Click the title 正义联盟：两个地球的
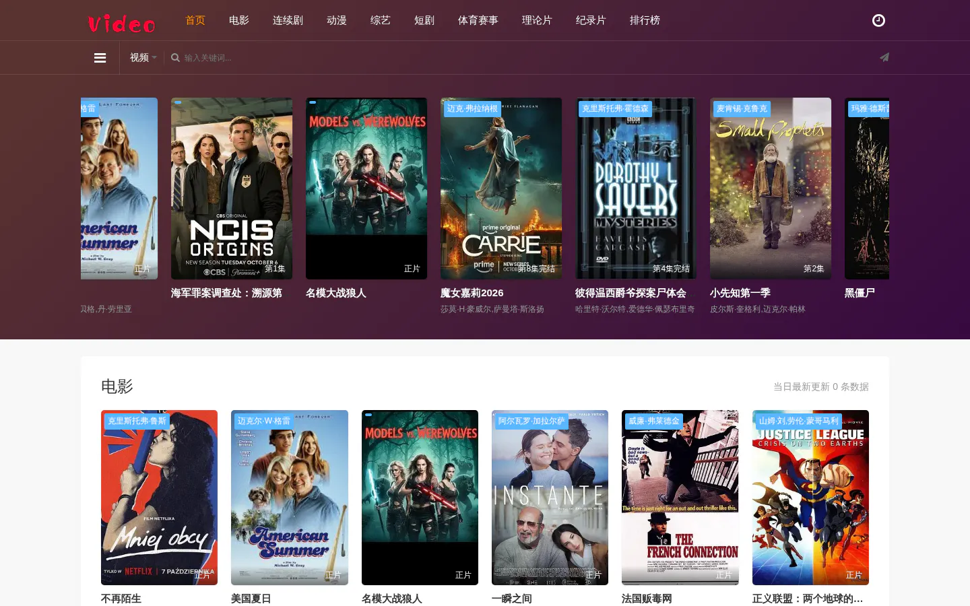The height and width of the screenshot is (606, 970). coord(808,599)
